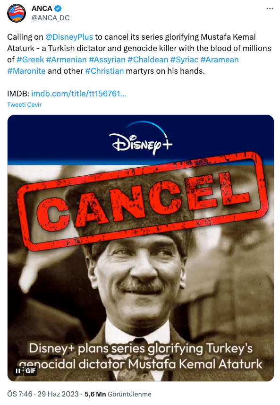Open the #Maronite hashtag
Viewport: 280px width, 405px height.
tap(26, 71)
